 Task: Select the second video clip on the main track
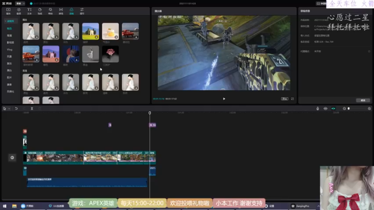point(100,158)
